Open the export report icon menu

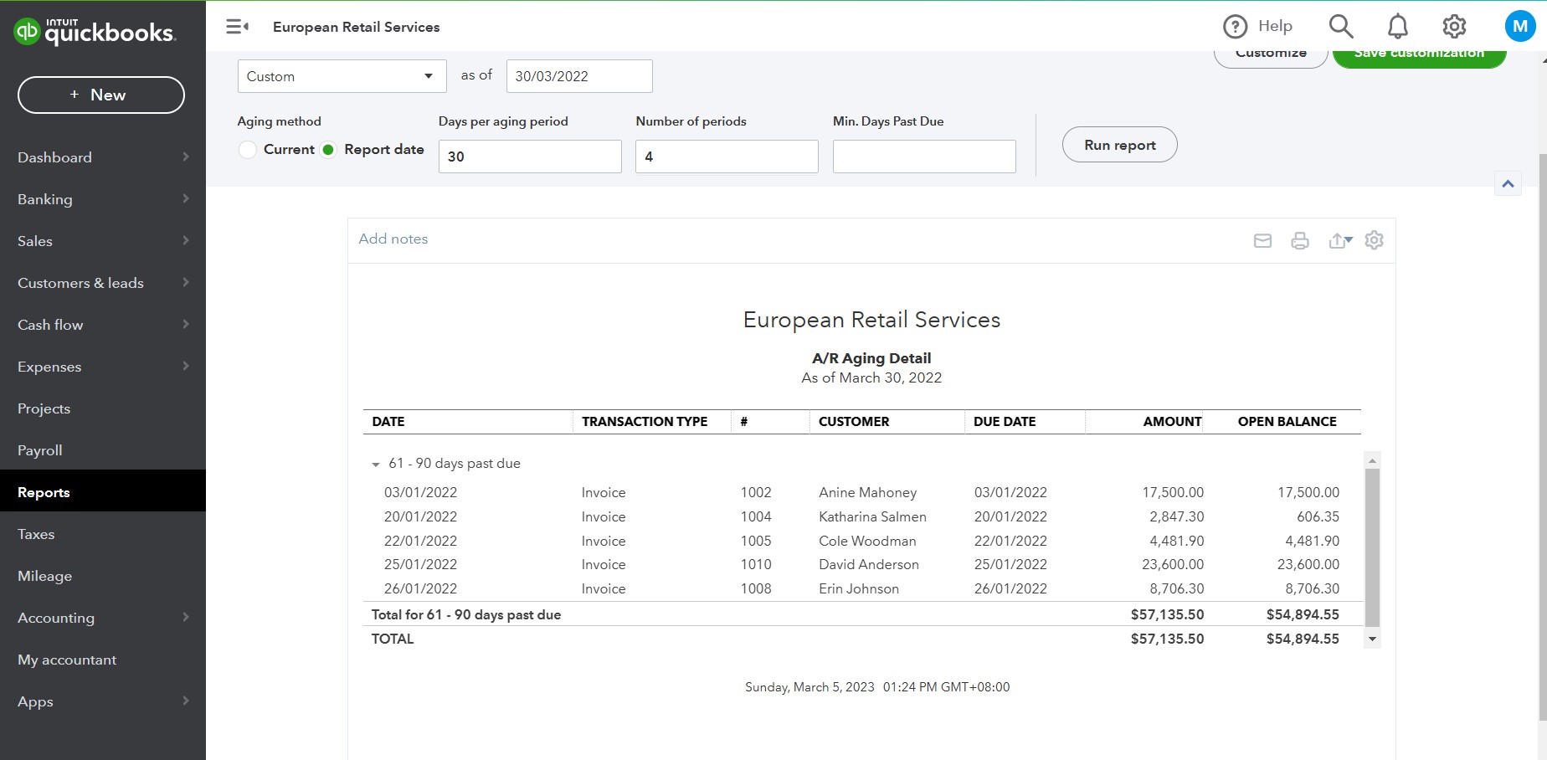point(1339,241)
